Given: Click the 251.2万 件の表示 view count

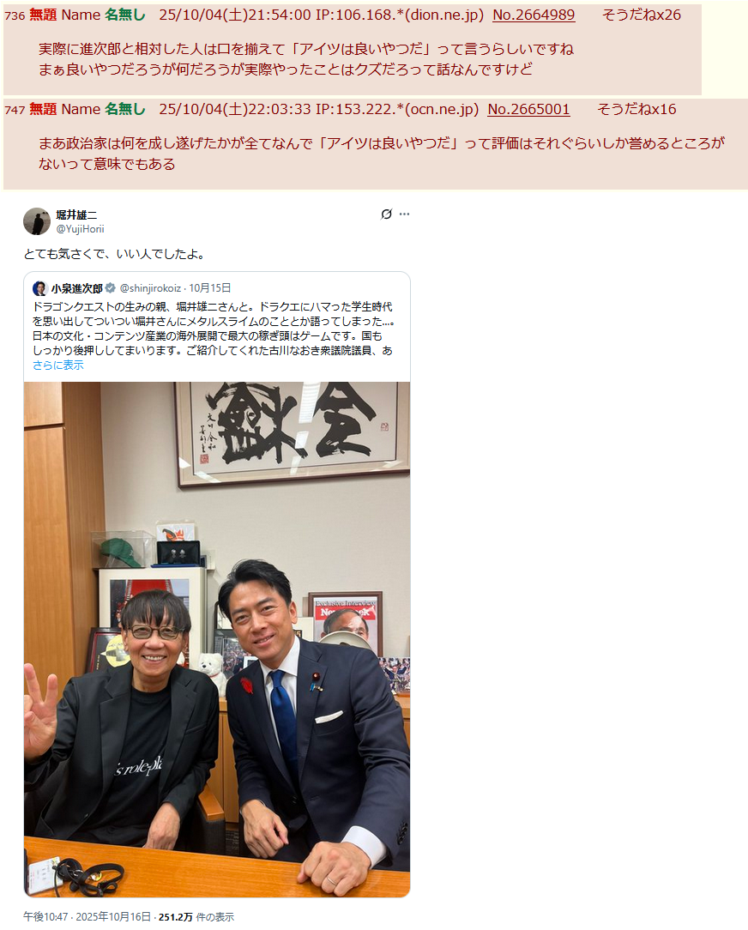Looking at the screenshot, I should (x=196, y=917).
